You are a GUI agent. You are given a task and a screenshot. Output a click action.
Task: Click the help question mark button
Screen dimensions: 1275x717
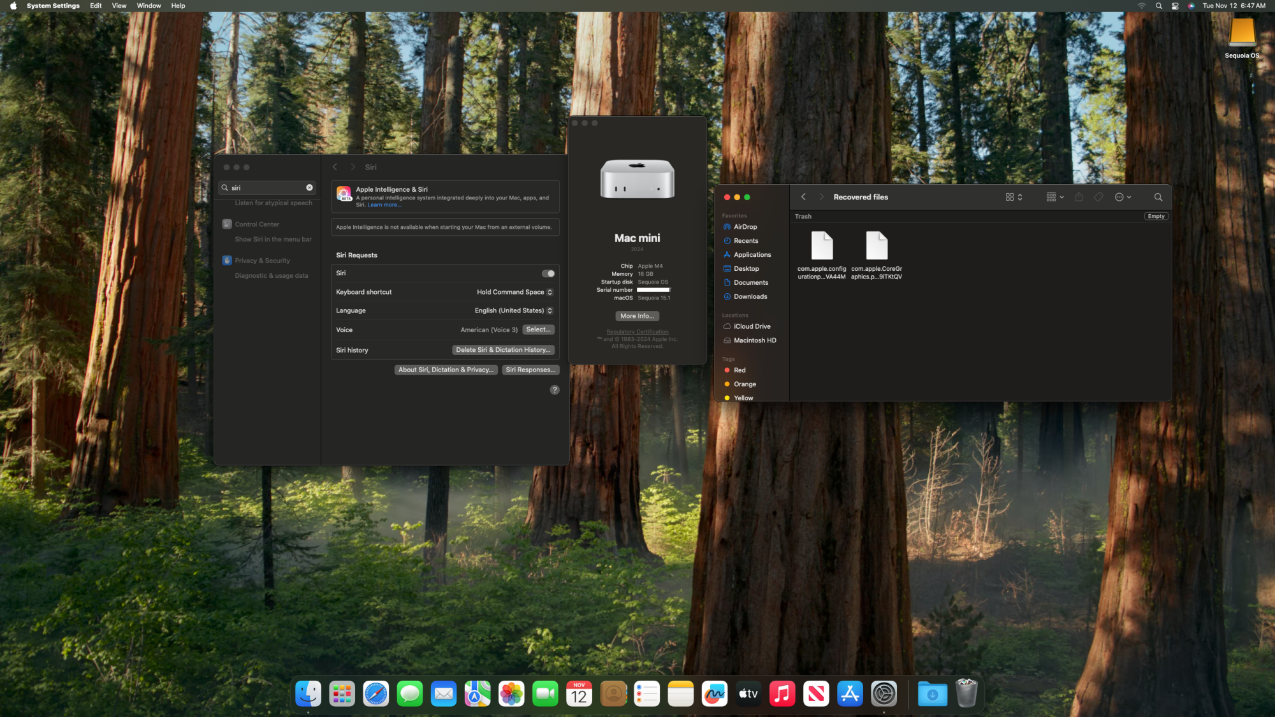coord(555,390)
